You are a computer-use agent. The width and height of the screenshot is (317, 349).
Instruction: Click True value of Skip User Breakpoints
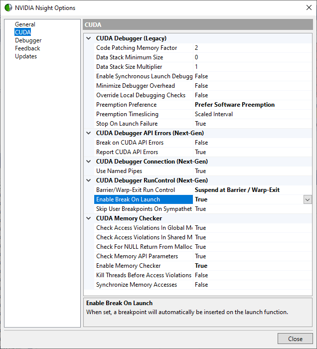coord(252,209)
